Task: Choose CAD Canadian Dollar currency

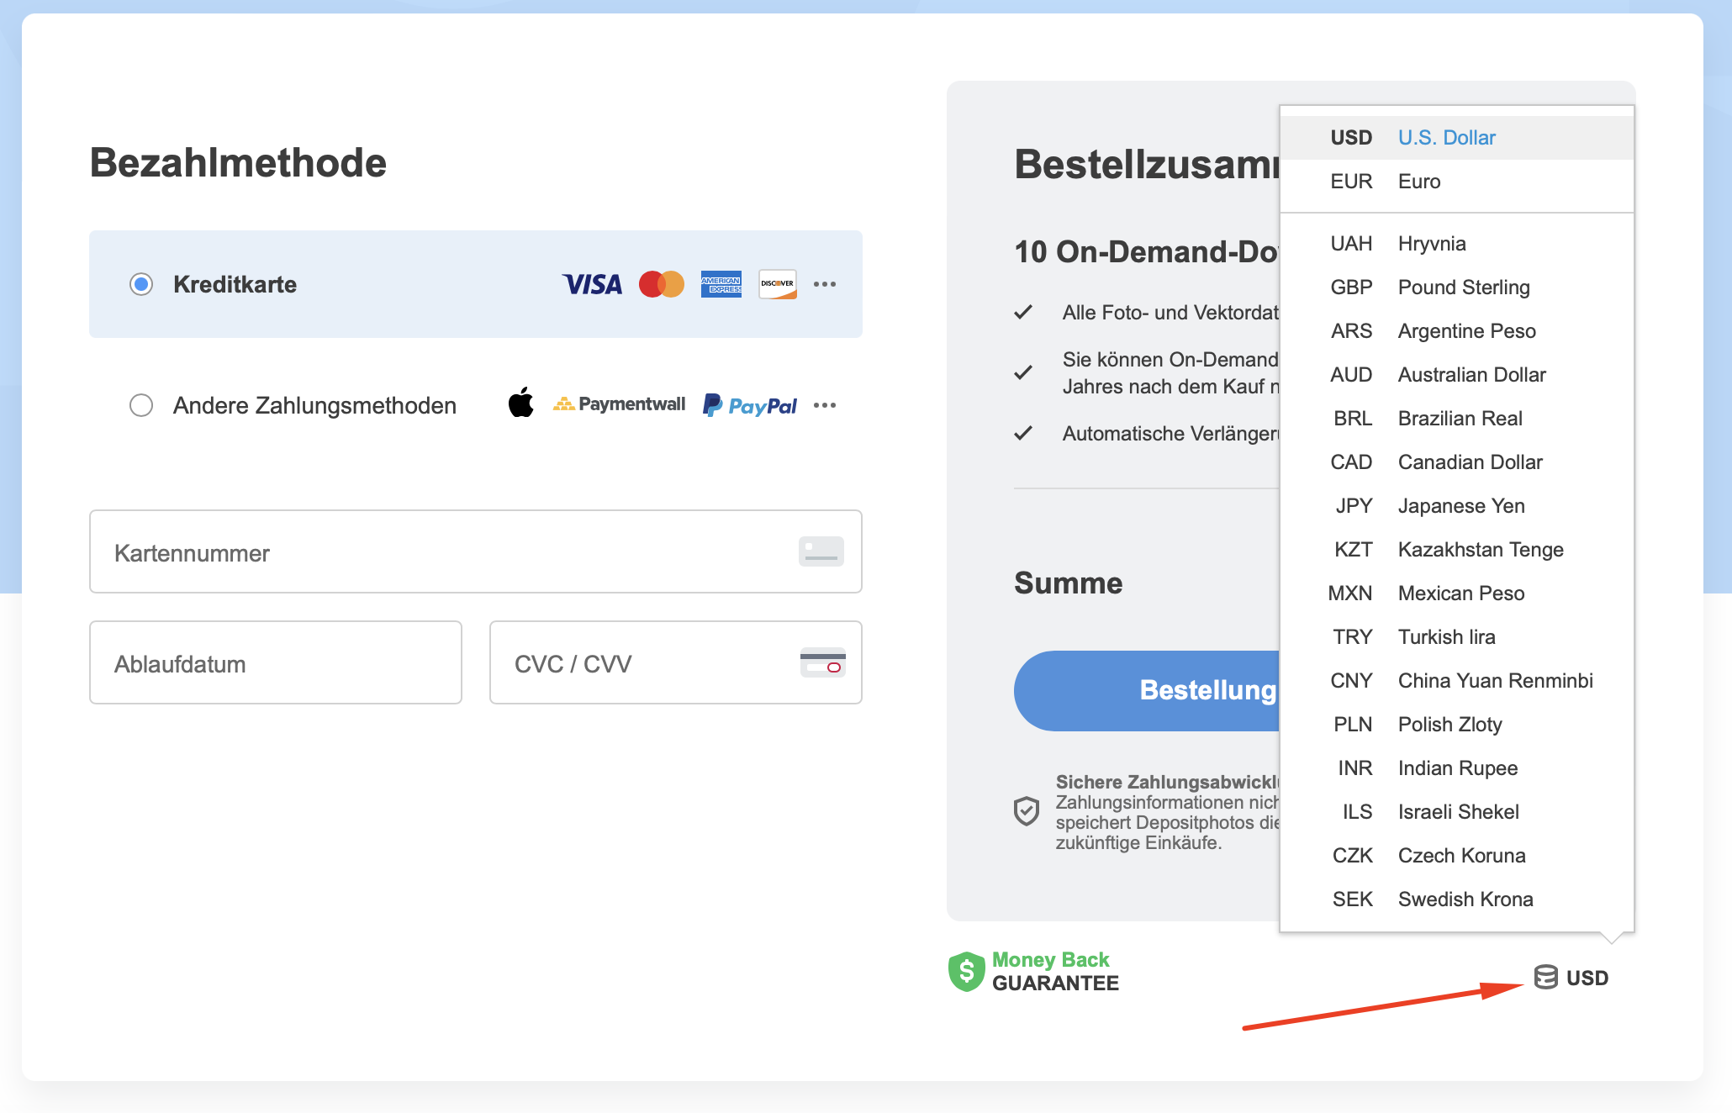Action: [1457, 462]
